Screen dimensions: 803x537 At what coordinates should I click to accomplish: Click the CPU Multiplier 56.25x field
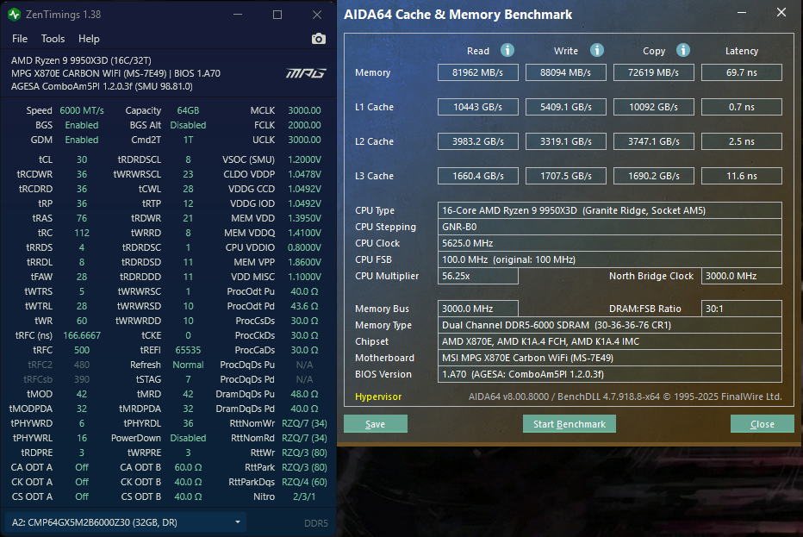pos(478,276)
